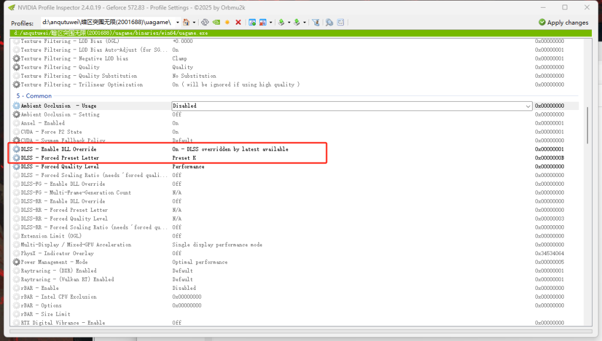Click into the Profiles name field

coord(107,22)
